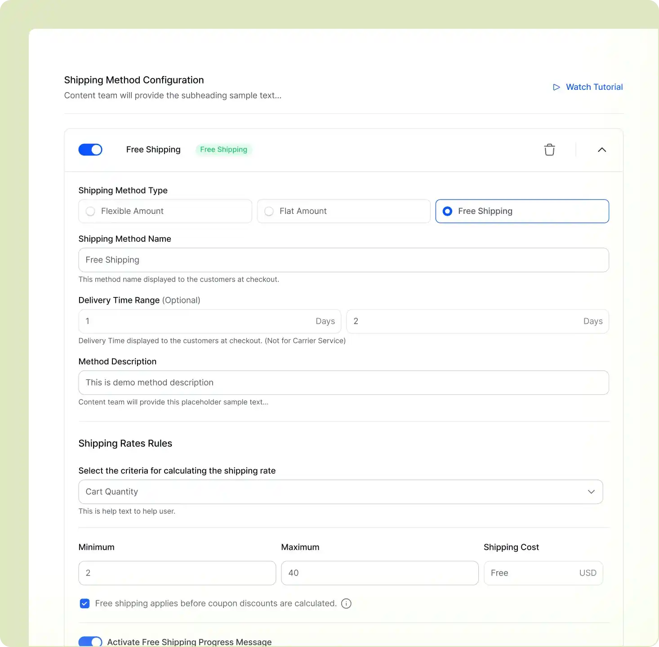Screen dimensions: 659x647
Task: Open the Watch Tutorial link
Action: (594, 87)
